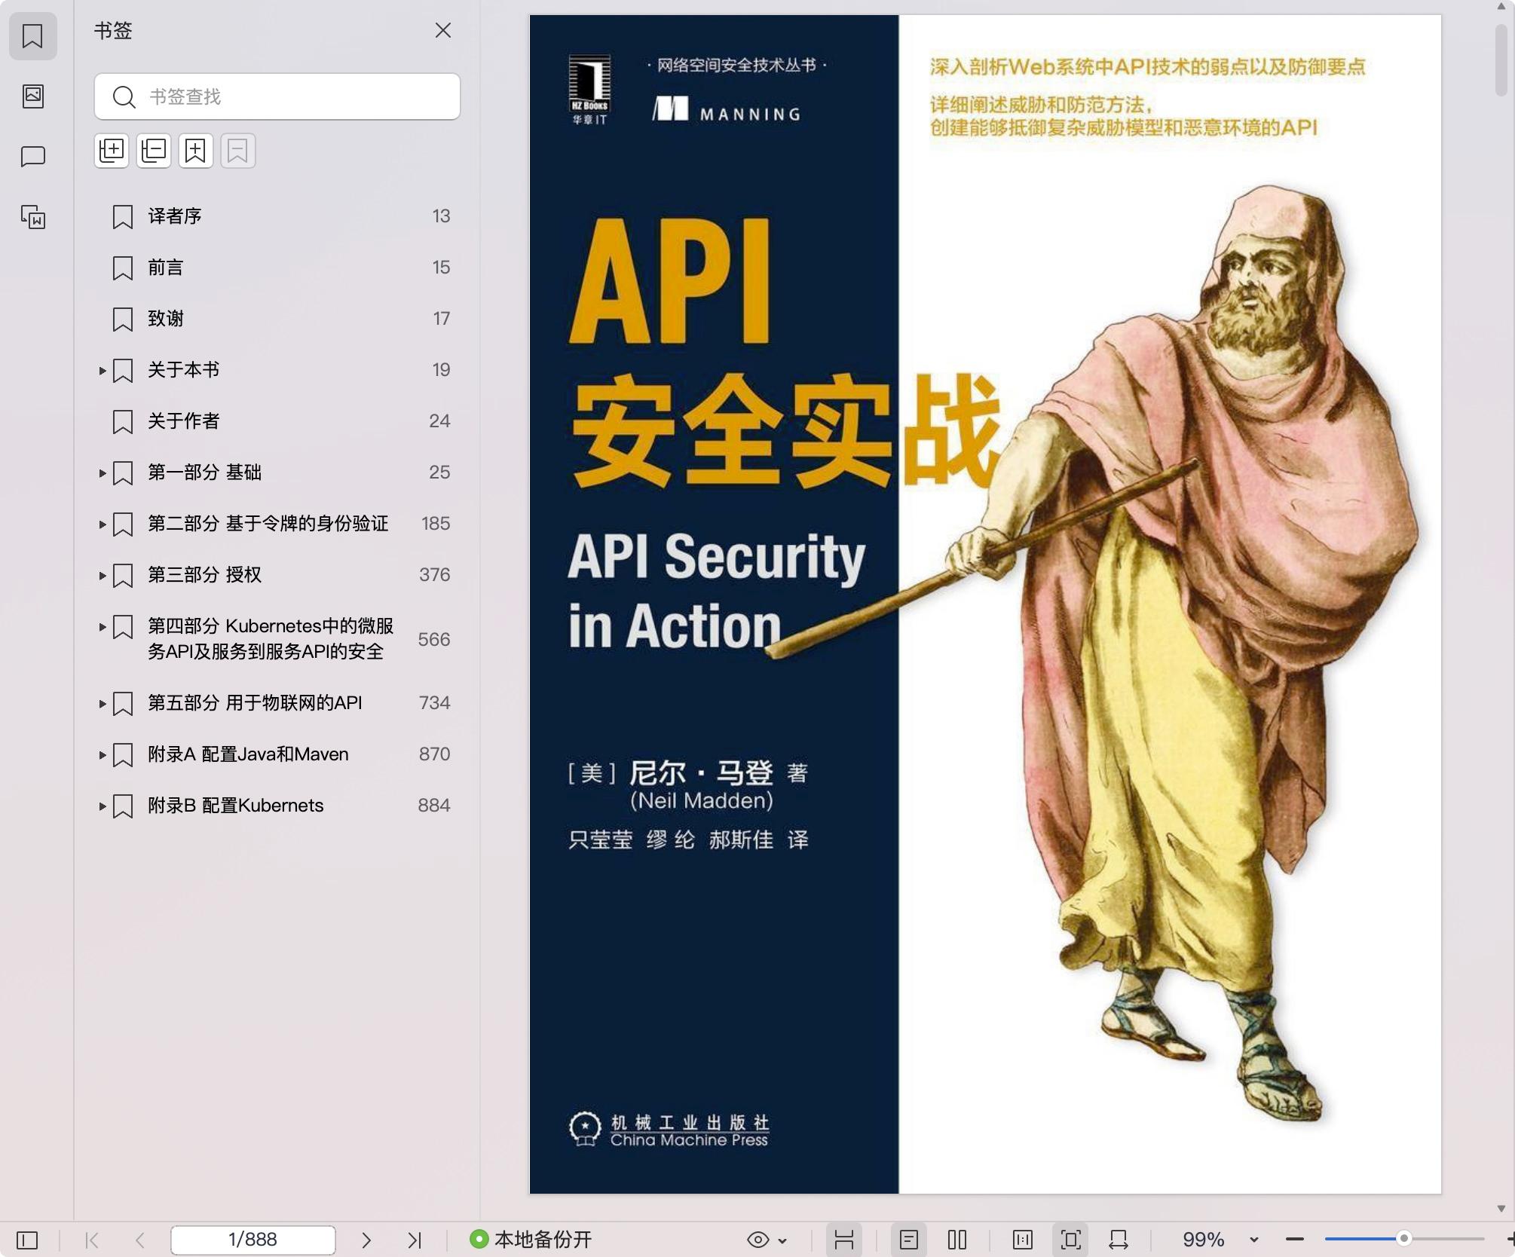Go to the next page
Viewport: 1515px width, 1257px height.
tap(366, 1240)
